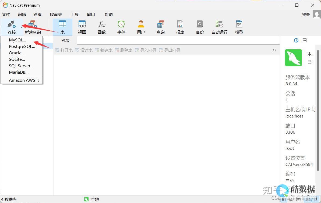The height and width of the screenshot is (203, 321).
Task: Switch to list view in status bar
Action: [291, 199]
